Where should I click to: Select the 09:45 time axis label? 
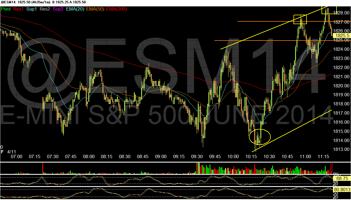(215, 157)
